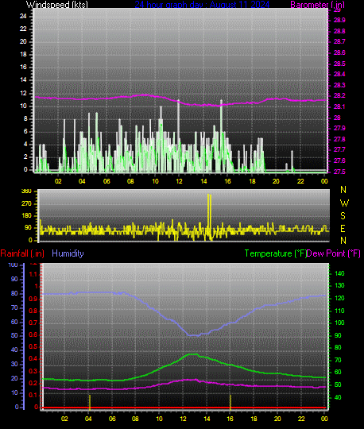The height and width of the screenshot is (429, 364).
Task: Click barometer axis value 28.5
Action: (339, 64)
